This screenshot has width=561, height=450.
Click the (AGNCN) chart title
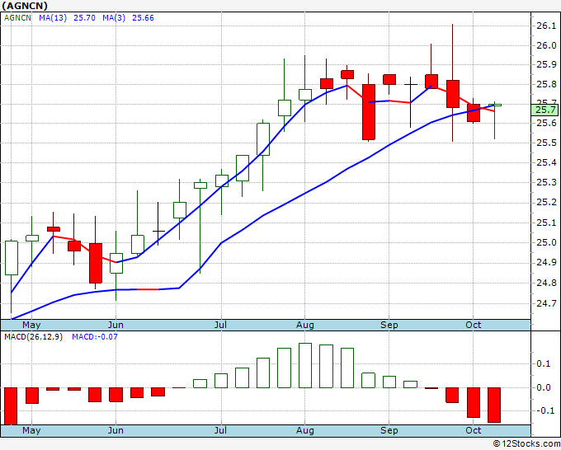(25, 6)
